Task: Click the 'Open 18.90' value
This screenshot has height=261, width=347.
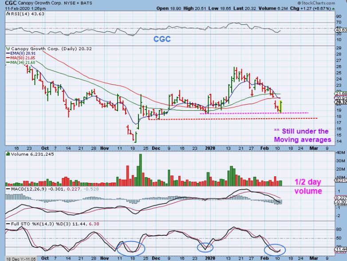Action: click(169, 8)
